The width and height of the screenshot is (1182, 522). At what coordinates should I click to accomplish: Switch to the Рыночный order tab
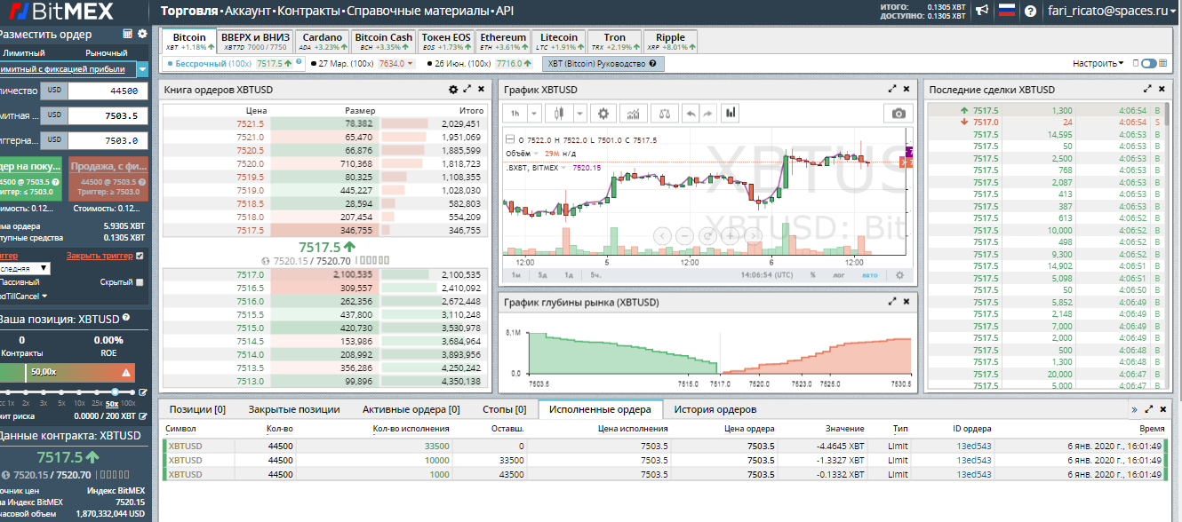(107, 53)
